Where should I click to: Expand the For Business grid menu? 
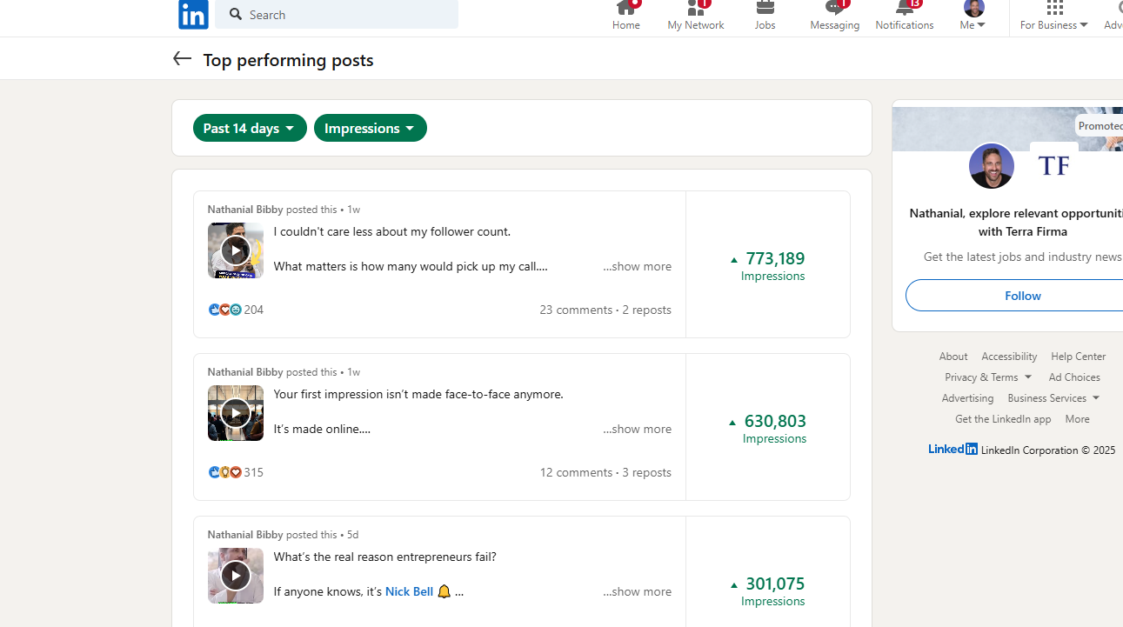coord(1054,16)
